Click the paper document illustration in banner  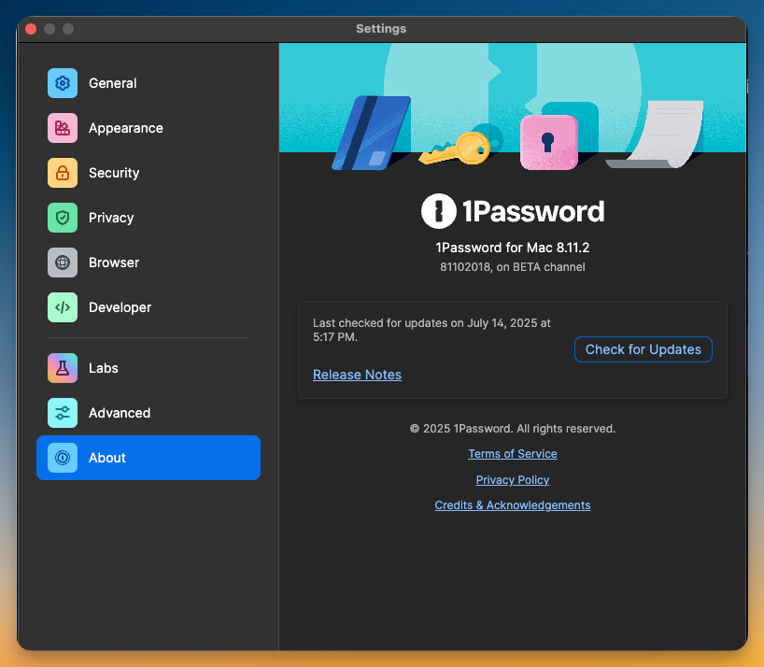(x=661, y=135)
